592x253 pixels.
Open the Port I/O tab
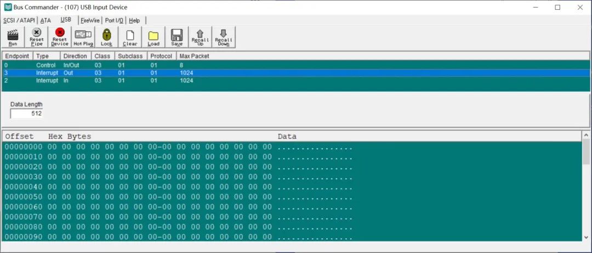coord(114,20)
